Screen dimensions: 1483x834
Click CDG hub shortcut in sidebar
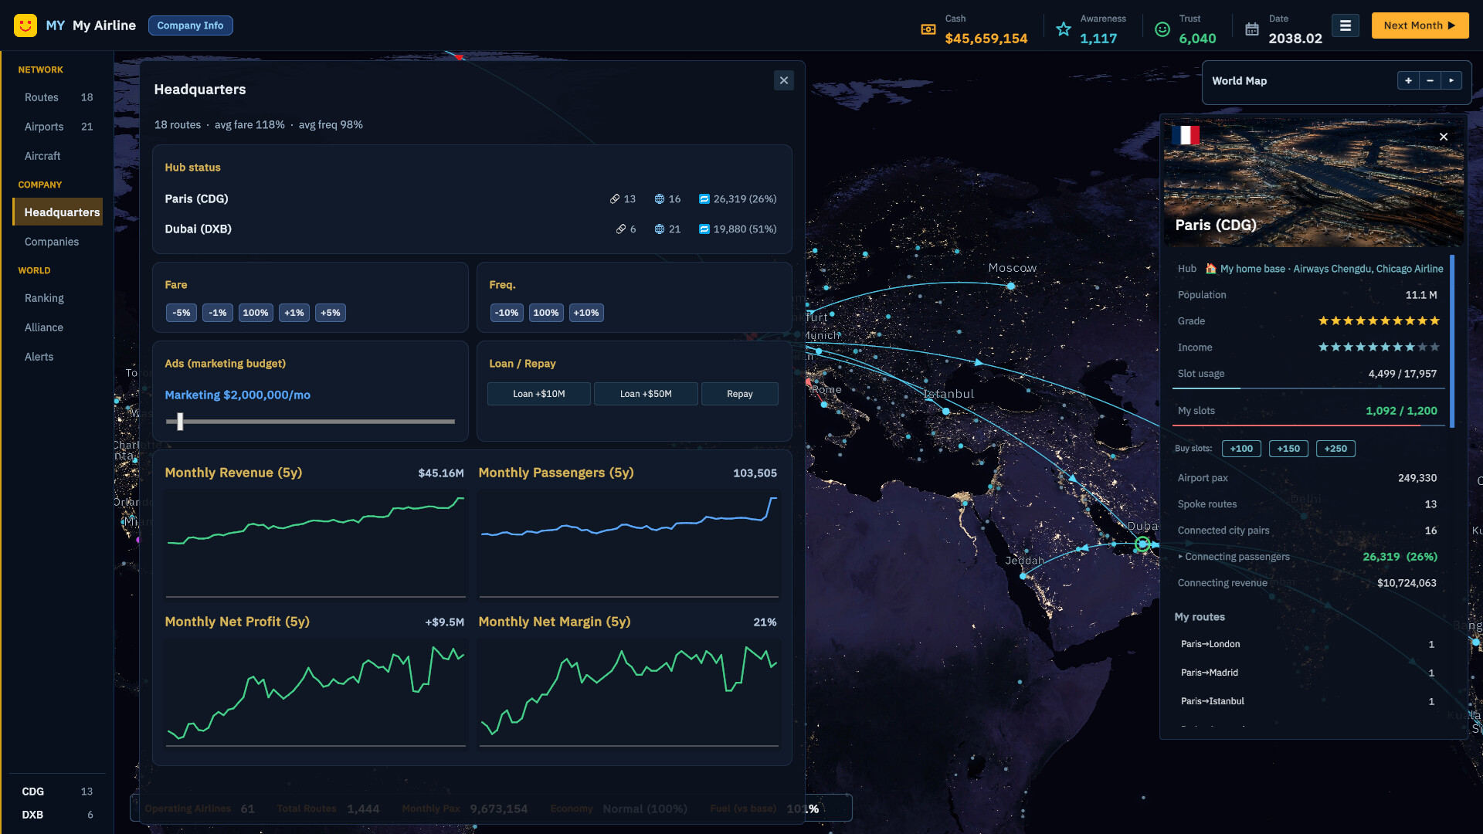(x=57, y=792)
